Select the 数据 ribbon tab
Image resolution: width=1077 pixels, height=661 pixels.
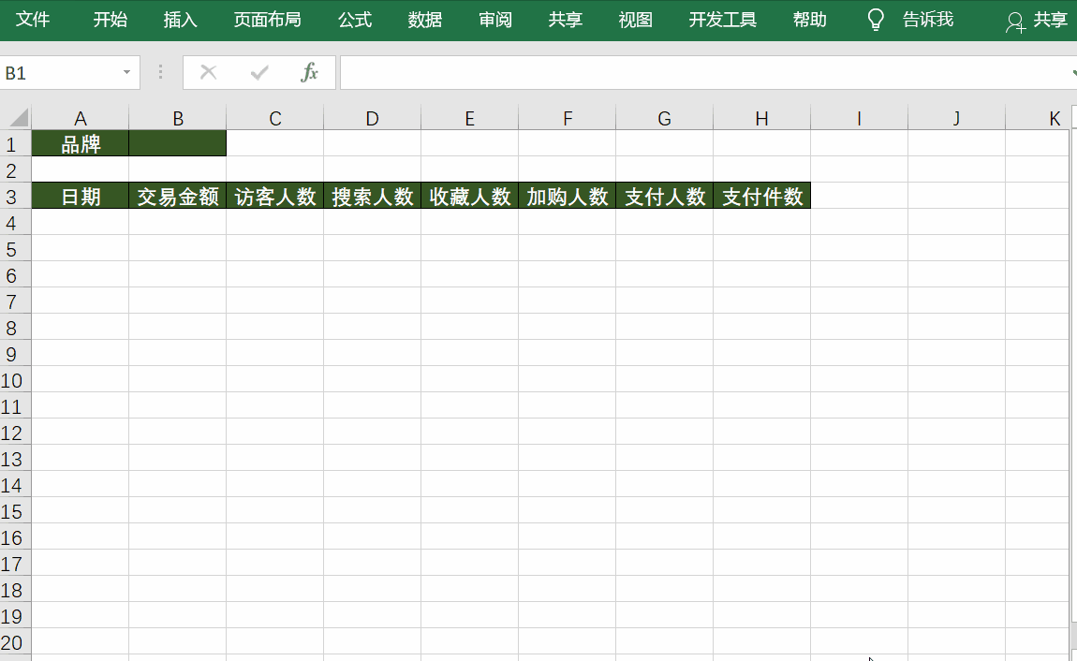(x=425, y=20)
